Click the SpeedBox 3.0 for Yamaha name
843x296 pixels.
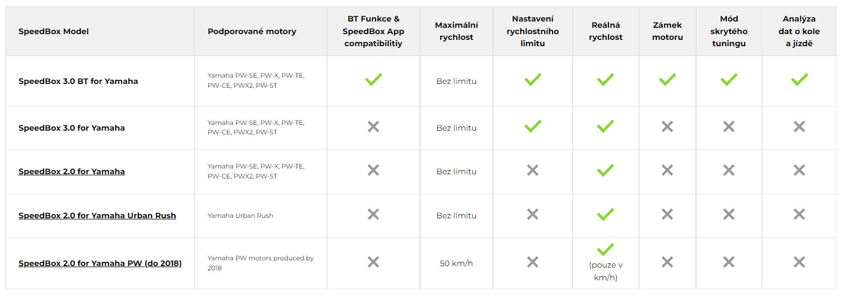(72, 128)
